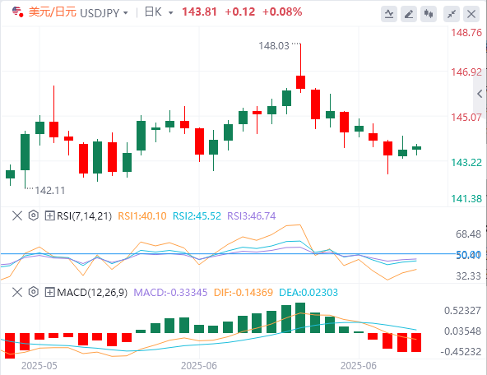Toggle the RSI panel plus box

49,215
